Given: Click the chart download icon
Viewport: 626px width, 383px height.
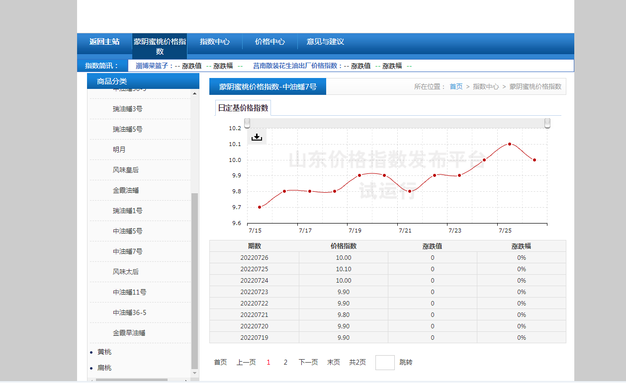Looking at the screenshot, I should [x=257, y=137].
